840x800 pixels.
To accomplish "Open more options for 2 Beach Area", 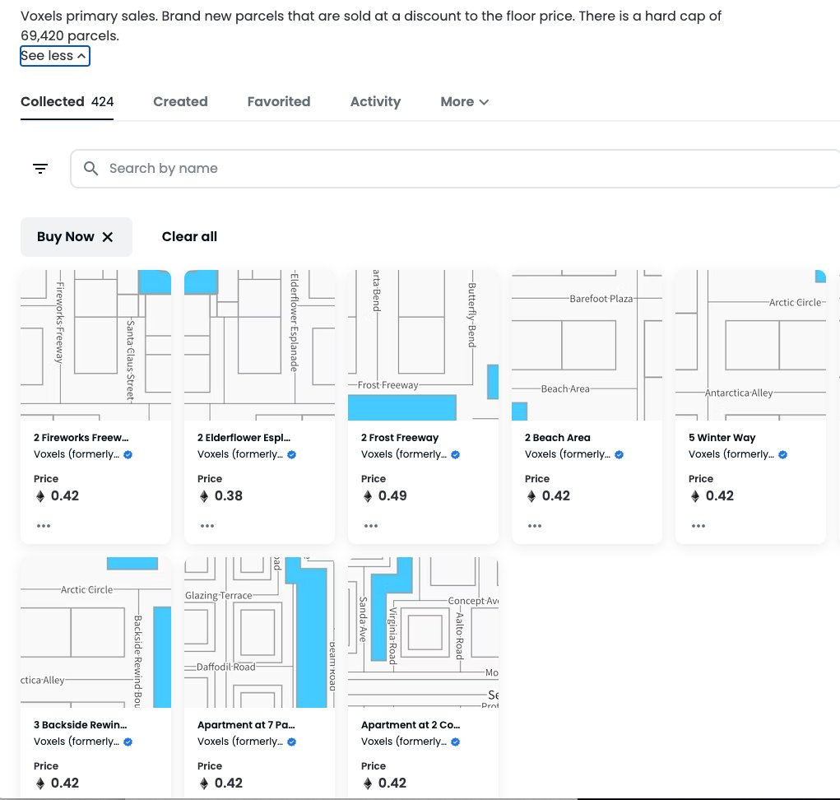I will 535,526.
